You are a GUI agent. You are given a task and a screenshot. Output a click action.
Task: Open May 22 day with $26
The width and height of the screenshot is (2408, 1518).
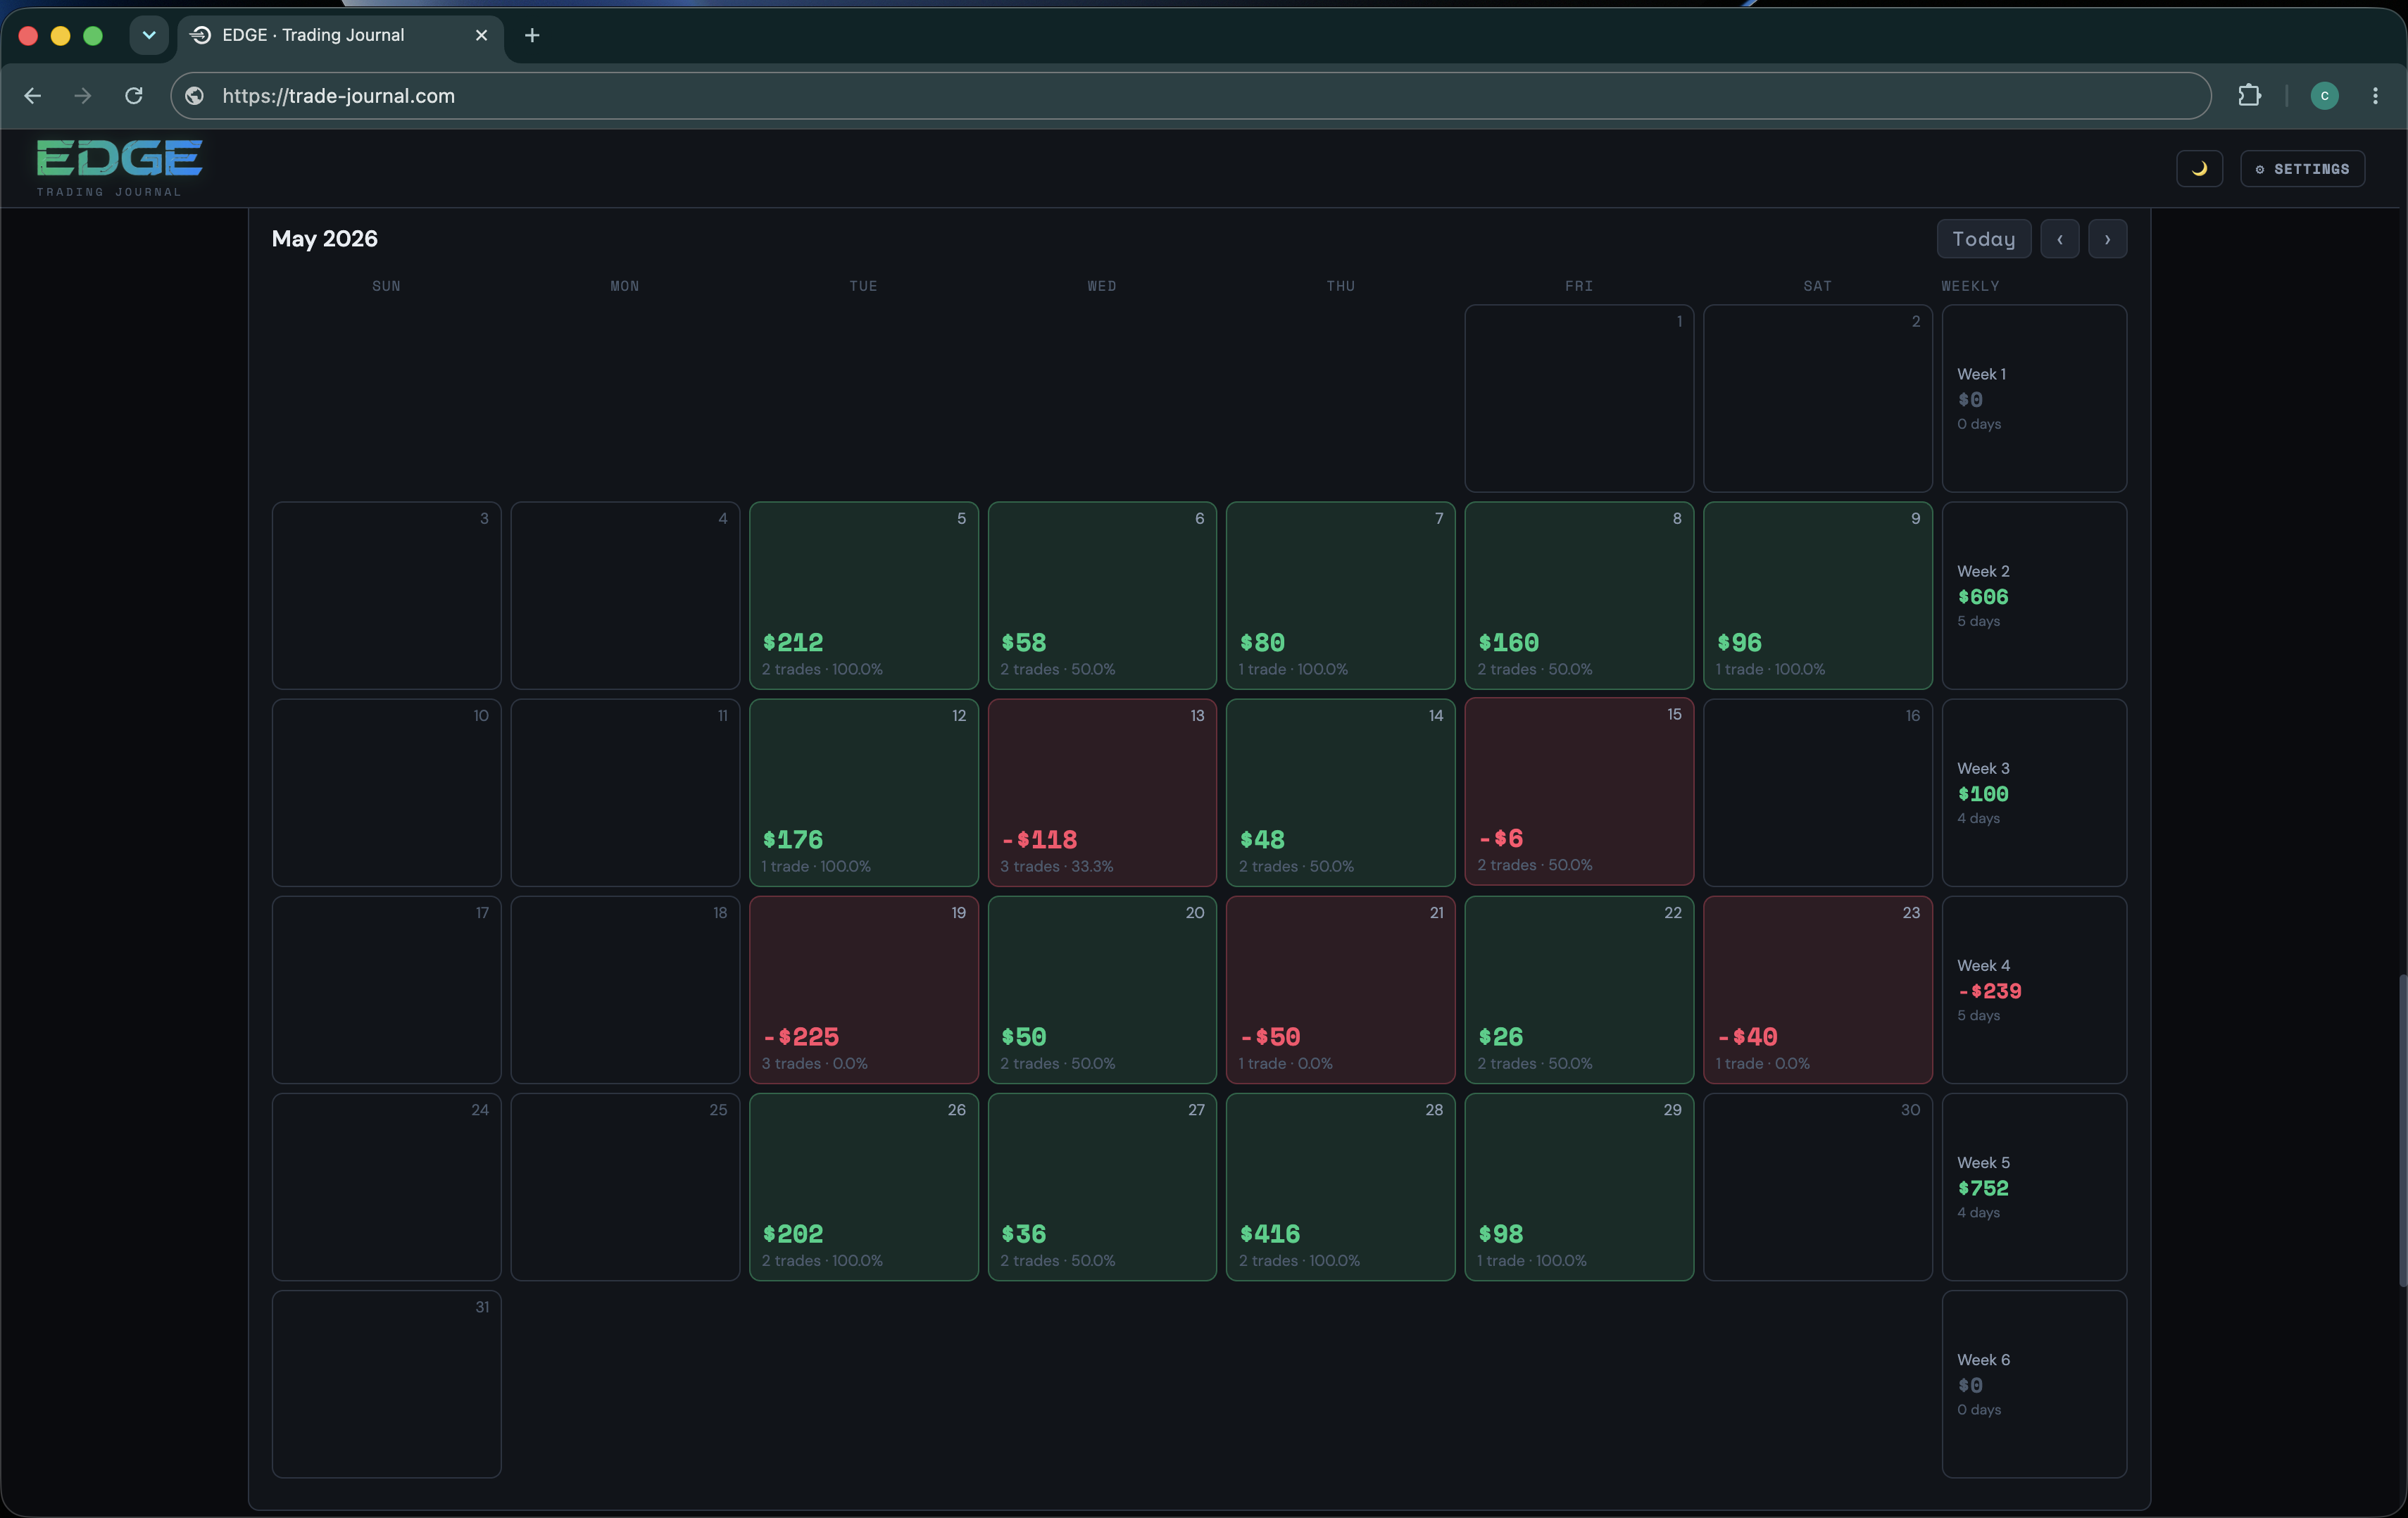(x=1579, y=989)
